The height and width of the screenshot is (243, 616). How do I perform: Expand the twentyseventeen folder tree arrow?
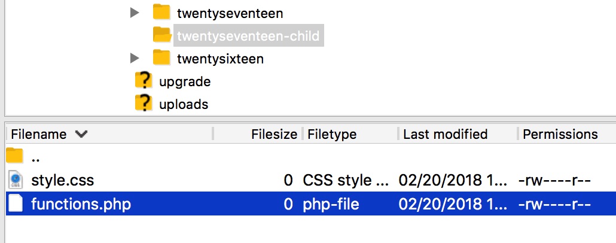(135, 13)
